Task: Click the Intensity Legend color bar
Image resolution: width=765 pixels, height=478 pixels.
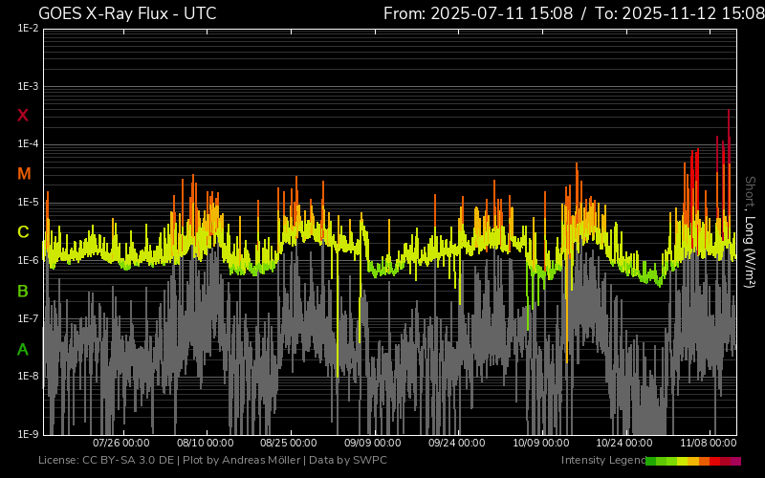Action: [692, 461]
